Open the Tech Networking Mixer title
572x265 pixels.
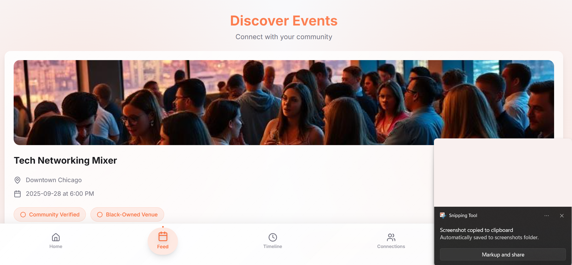pyautogui.click(x=66, y=160)
